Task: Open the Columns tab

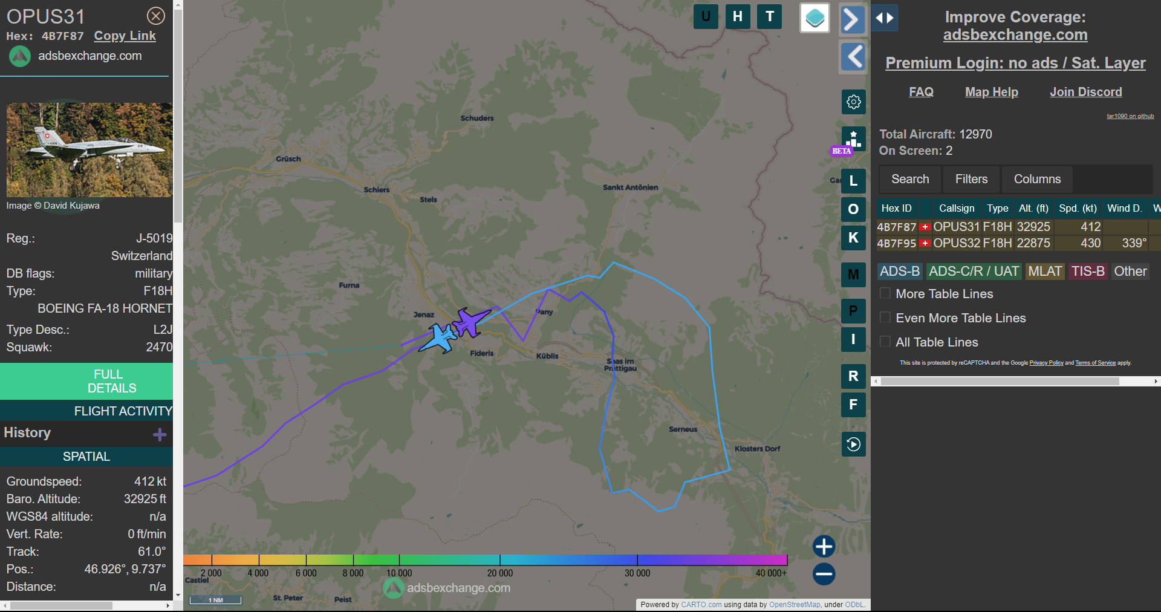Action: pyautogui.click(x=1037, y=179)
